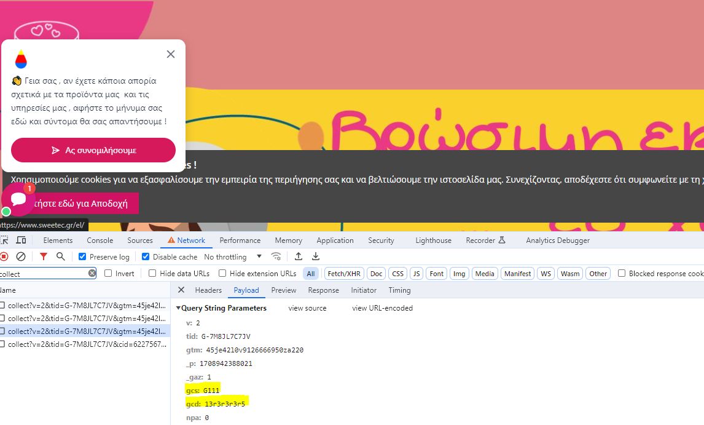Filter by WS requests

coord(546,274)
